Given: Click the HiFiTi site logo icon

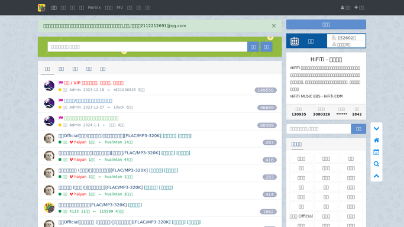Looking at the screenshot, I should coord(41,8).
